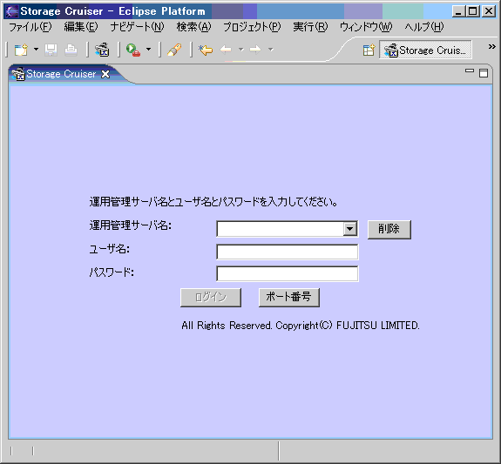Click the New wizard toolbar icon

pos(22,50)
